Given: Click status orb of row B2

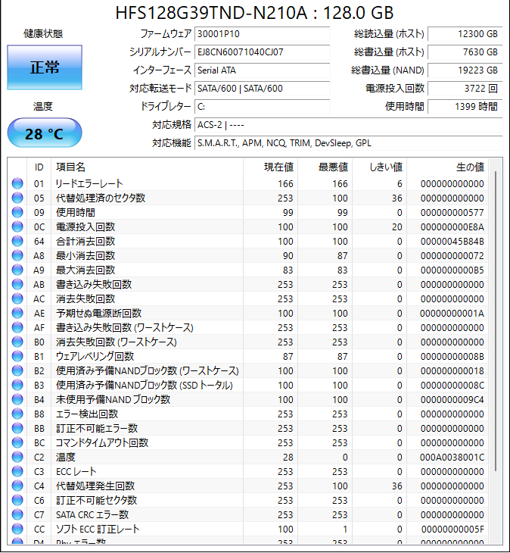Looking at the screenshot, I should pos(17,370).
